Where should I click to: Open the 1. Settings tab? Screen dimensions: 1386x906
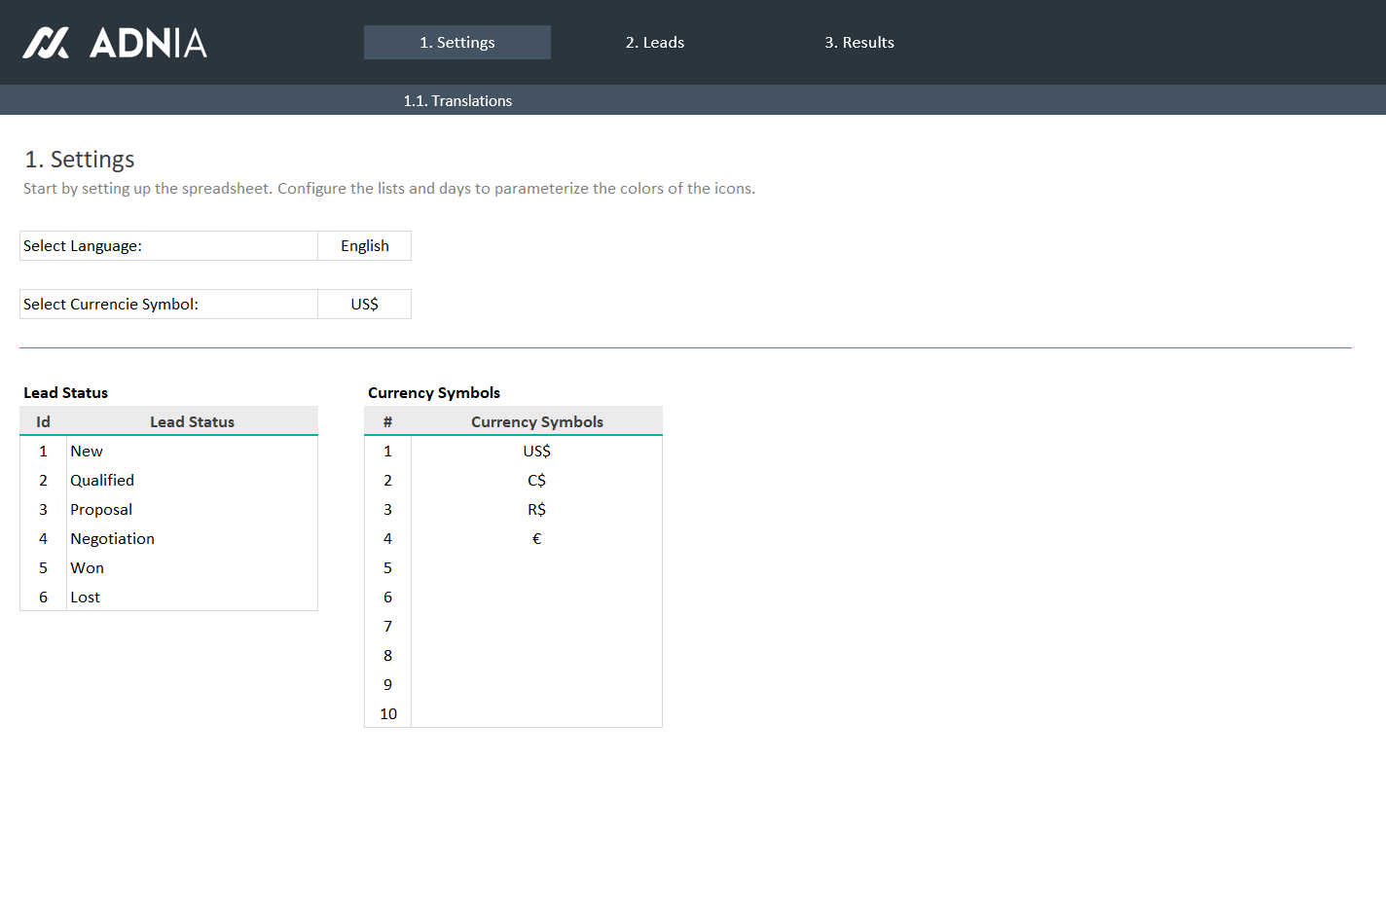click(x=456, y=43)
